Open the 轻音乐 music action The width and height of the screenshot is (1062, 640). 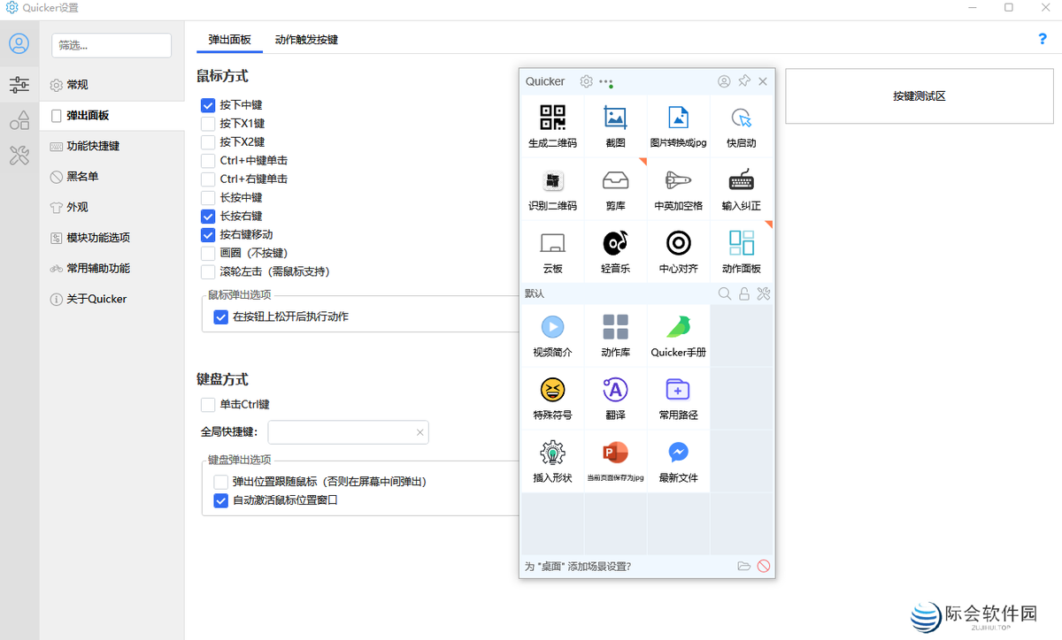615,250
